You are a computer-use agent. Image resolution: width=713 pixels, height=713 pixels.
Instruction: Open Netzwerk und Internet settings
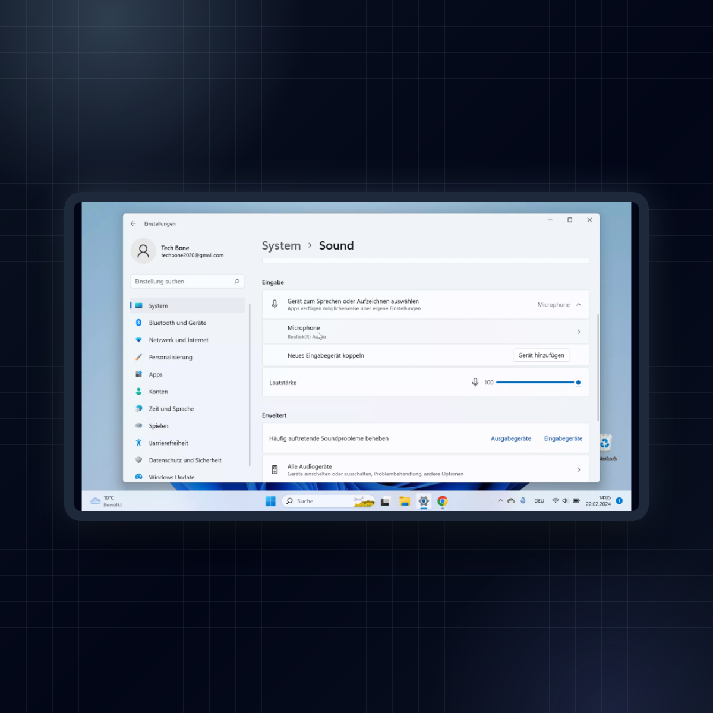[x=187, y=340]
